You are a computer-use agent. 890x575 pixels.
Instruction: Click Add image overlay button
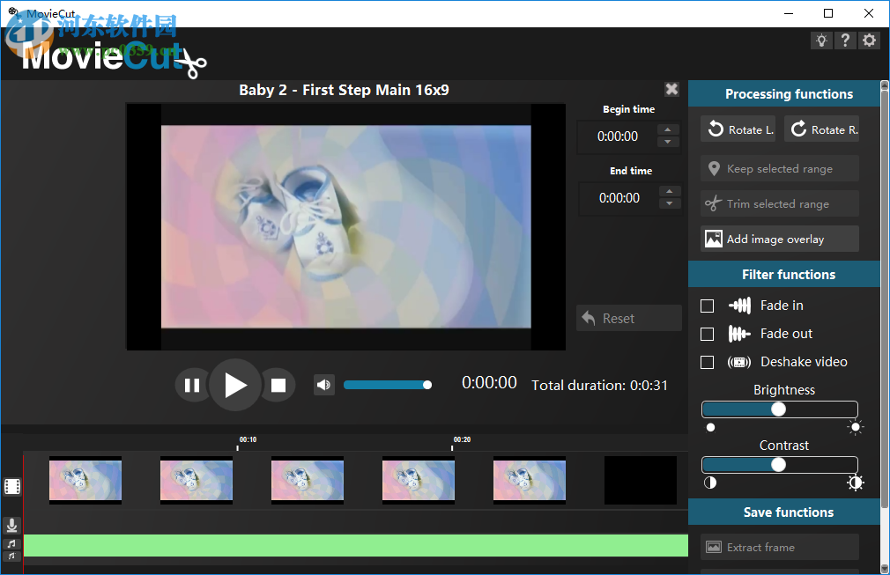pyautogui.click(x=779, y=239)
